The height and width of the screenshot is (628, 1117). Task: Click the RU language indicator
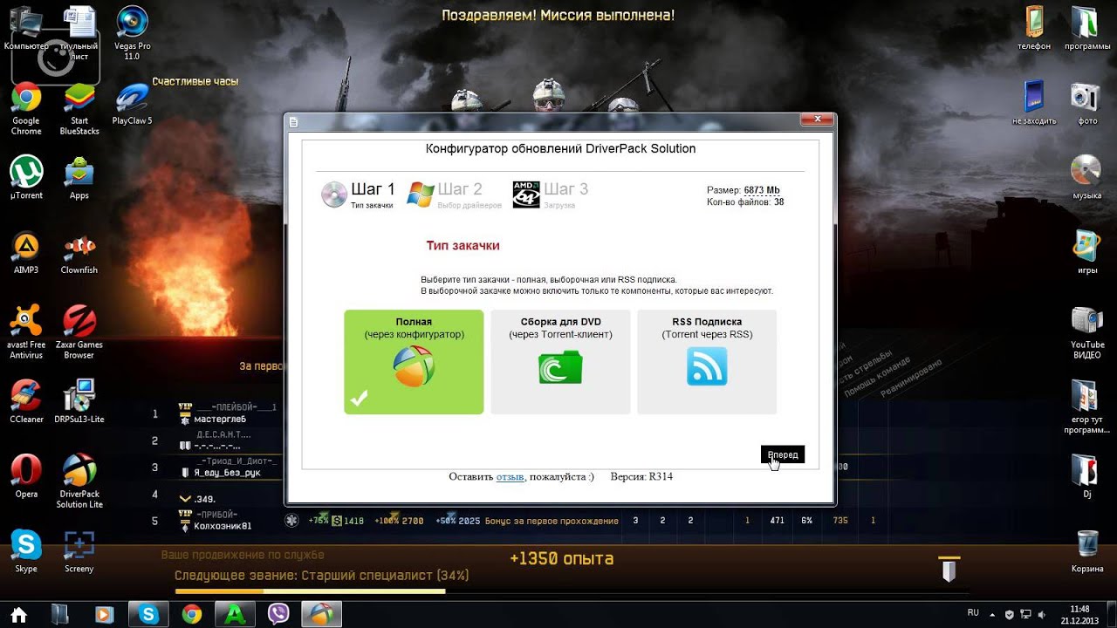[973, 612]
